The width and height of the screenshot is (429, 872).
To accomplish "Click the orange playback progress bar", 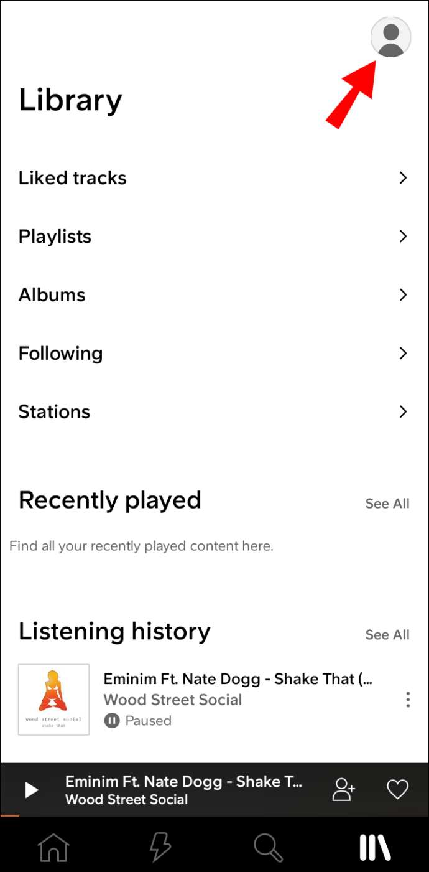I will point(10,815).
